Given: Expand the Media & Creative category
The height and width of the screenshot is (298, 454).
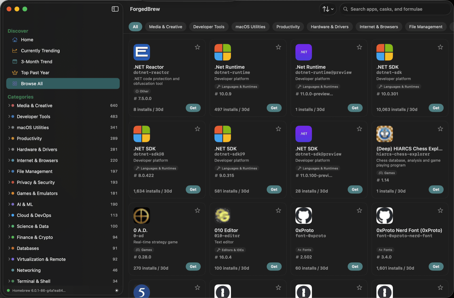Looking at the screenshot, I should [9, 105].
